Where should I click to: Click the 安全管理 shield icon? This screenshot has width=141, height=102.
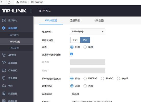[4, 78]
